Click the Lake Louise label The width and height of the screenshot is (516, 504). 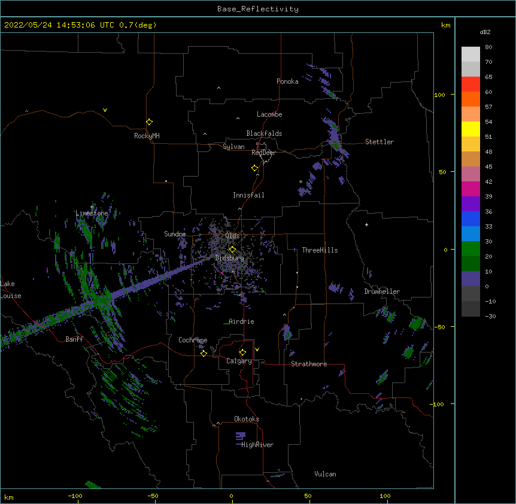tap(11, 290)
